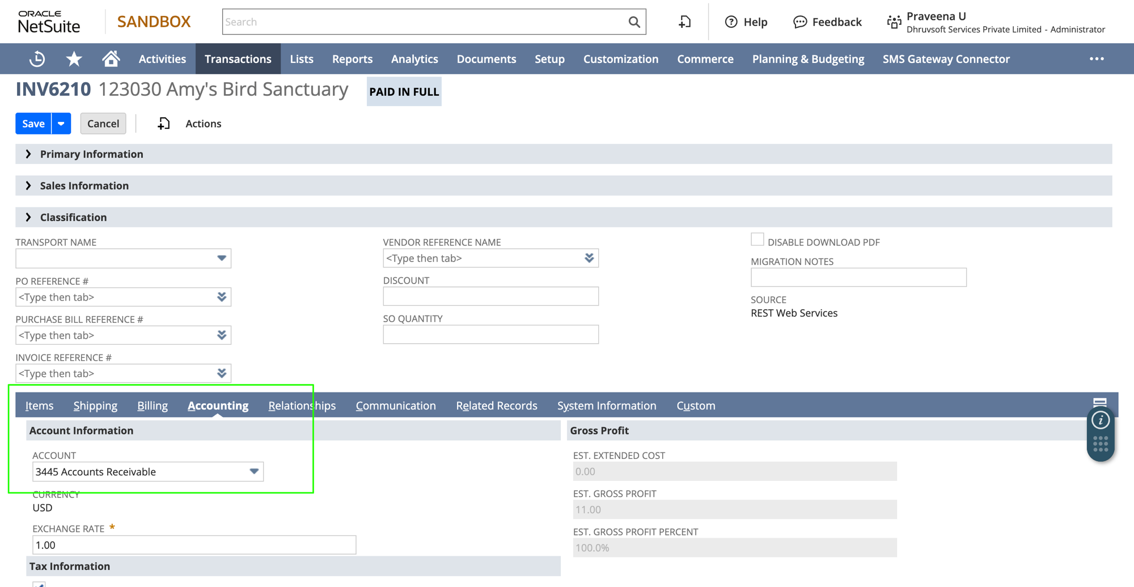Click the PAID IN FULL status badge

(x=404, y=92)
